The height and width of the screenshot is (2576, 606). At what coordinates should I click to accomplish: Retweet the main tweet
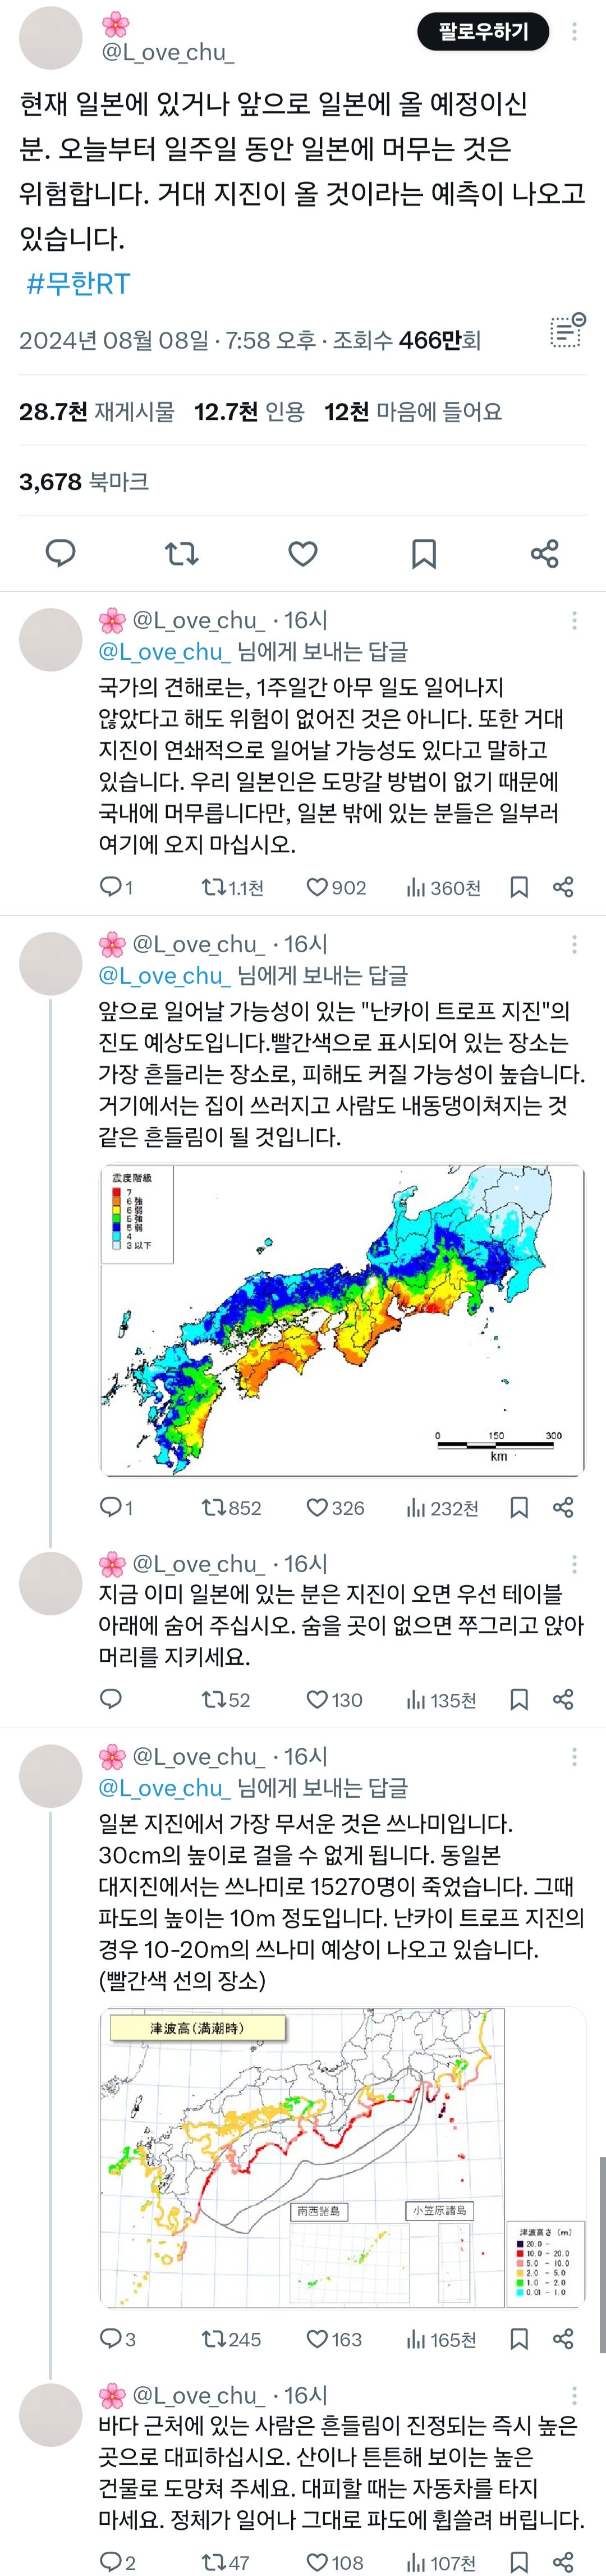click(182, 553)
